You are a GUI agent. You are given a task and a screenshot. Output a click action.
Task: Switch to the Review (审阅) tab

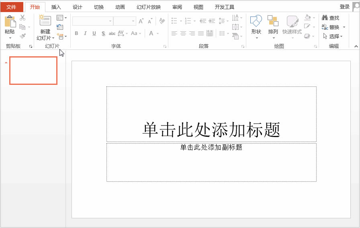[x=177, y=7]
